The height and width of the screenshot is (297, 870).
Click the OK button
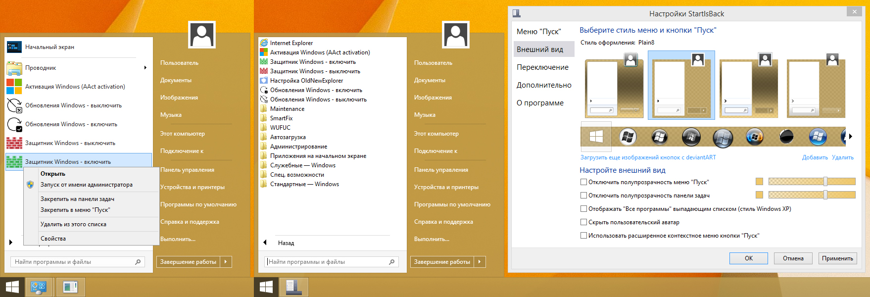coord(749,258)
